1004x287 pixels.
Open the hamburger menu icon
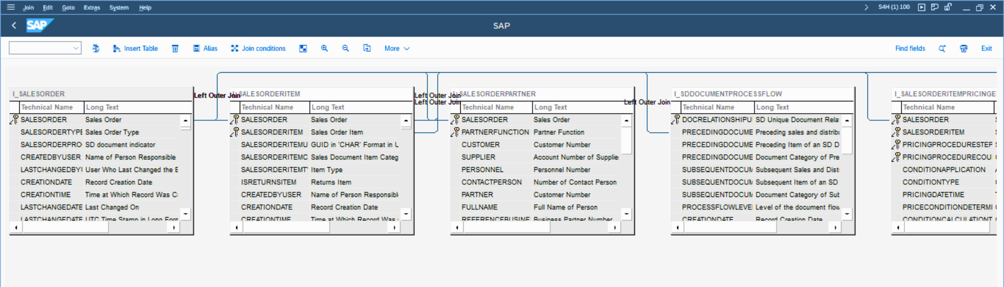[11, 7]
